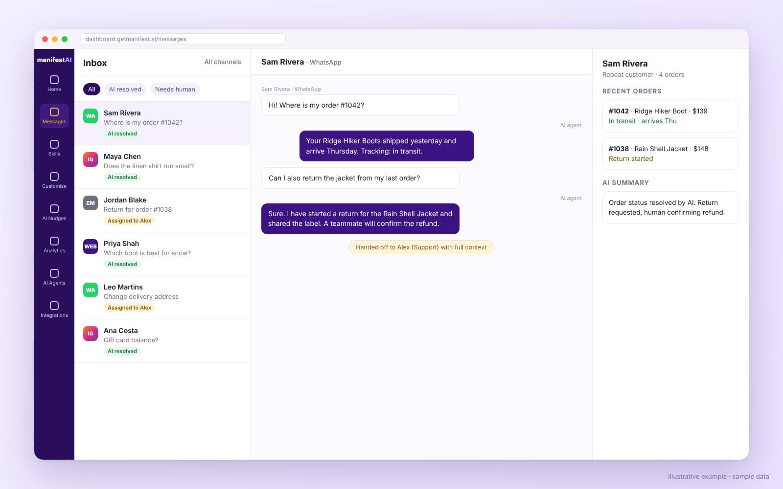Click the Sam Rivera conversation header name
This screenshot has width=783, height=489.
pos(282,62)
